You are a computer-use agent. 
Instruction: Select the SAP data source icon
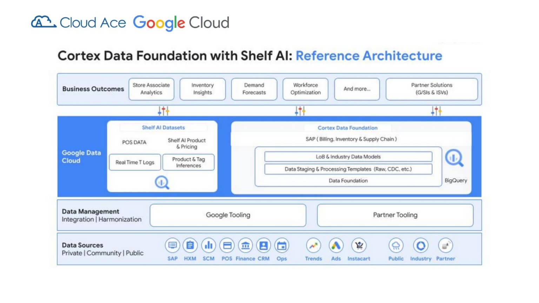click(172, 245)
